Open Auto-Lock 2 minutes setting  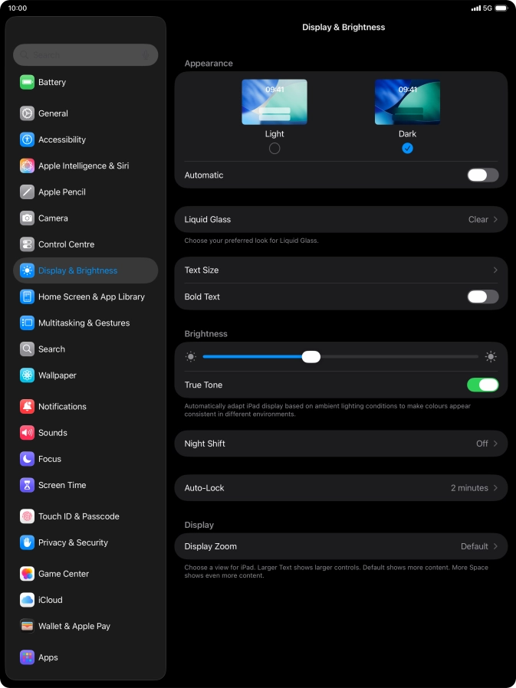coord(341,488)
